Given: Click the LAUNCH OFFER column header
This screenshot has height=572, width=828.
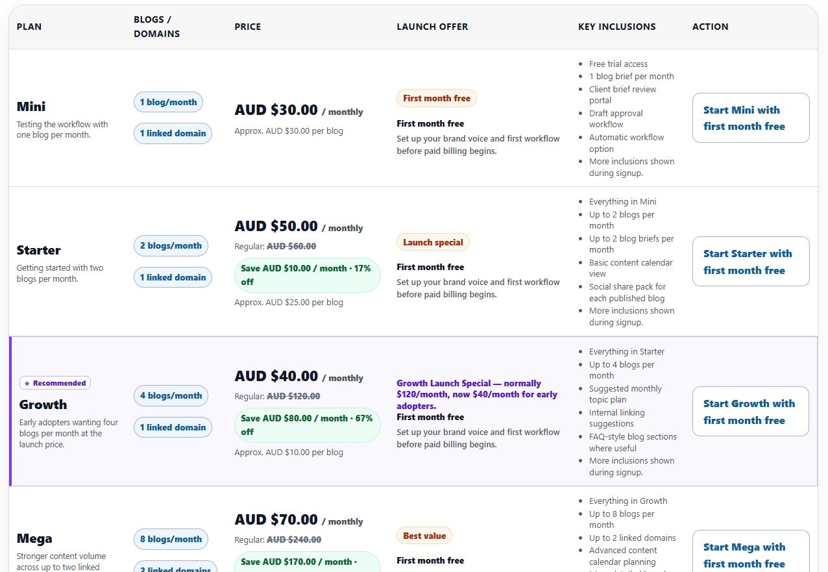Looking at the screenshot, I should pyautogui.click(x=432, y=27).
